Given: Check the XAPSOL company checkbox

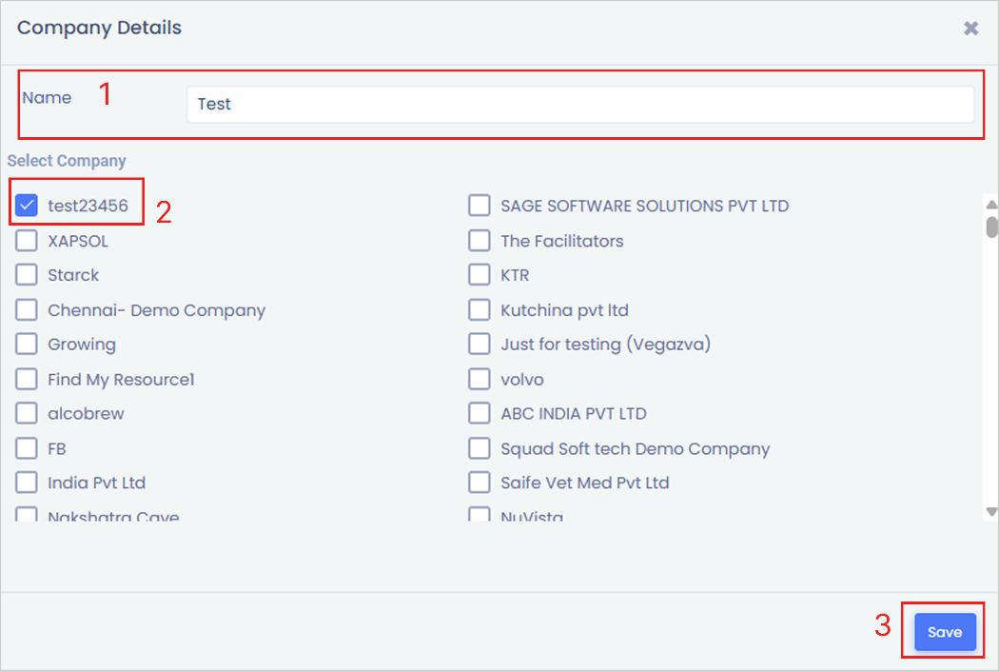Looking at the screenshot, I should click(27, 241).
